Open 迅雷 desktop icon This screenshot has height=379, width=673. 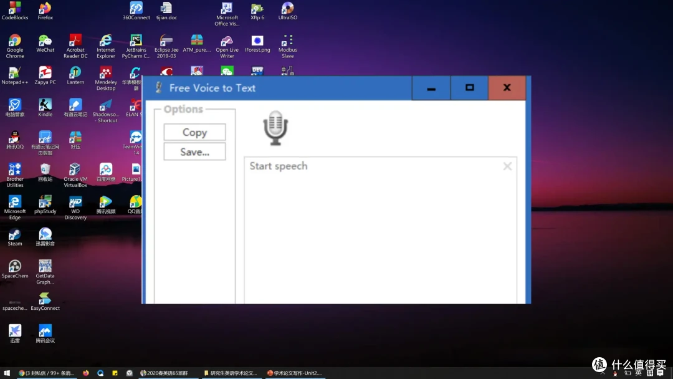[15, 334]
